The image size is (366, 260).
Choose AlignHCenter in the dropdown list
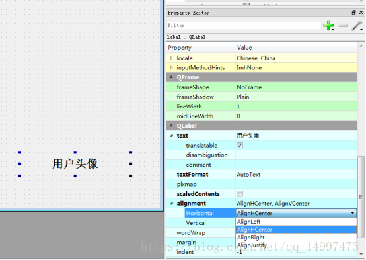[x=296, y=230]
